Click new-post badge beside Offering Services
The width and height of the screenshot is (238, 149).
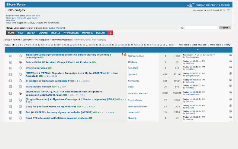click(49, 68)
